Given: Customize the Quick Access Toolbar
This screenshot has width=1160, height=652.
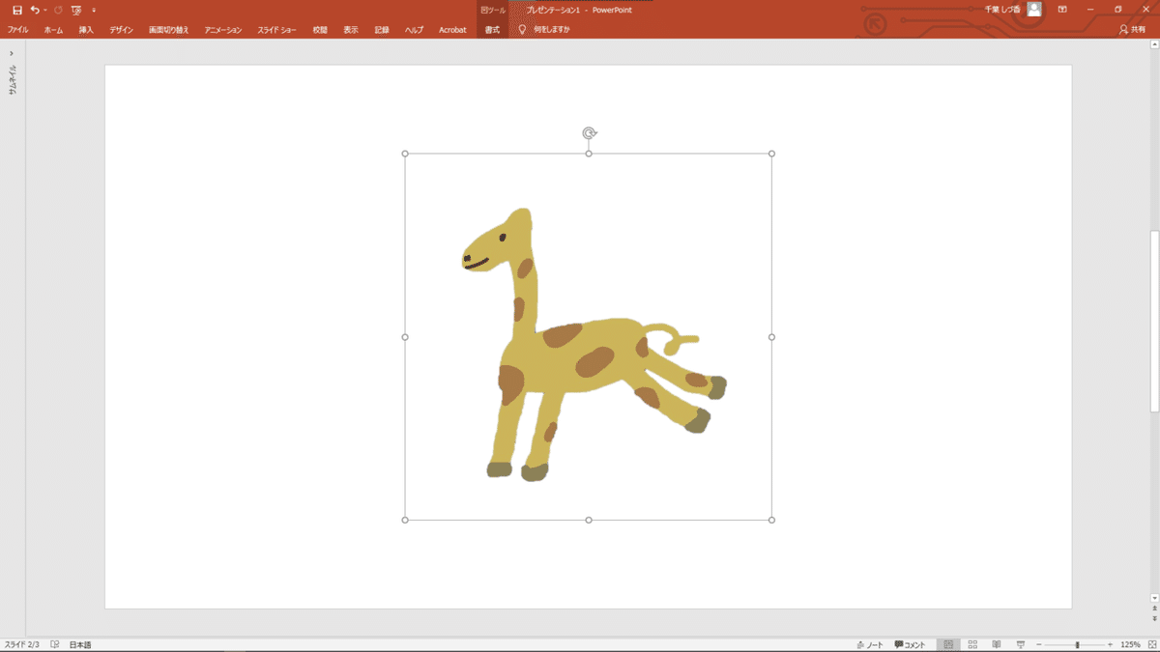Looking at the screenshot, I should 94,10.
